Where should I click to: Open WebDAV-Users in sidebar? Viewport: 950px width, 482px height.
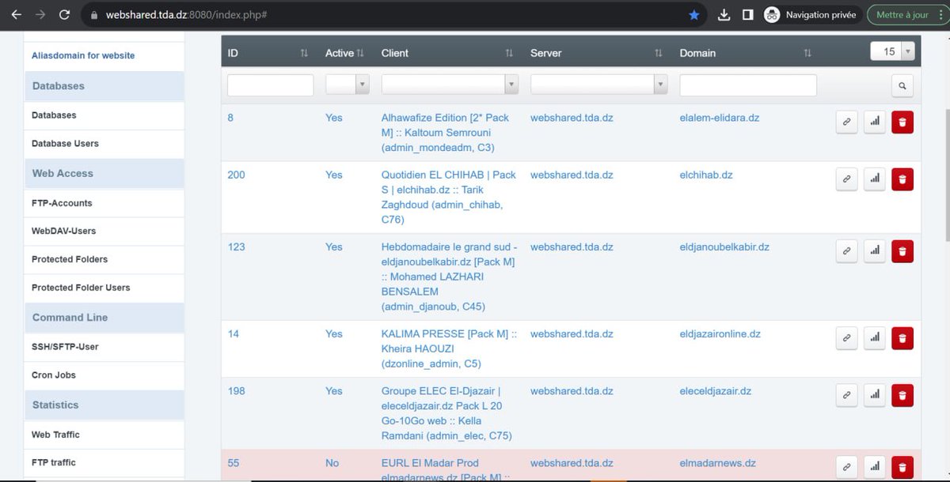coord(63,231)
